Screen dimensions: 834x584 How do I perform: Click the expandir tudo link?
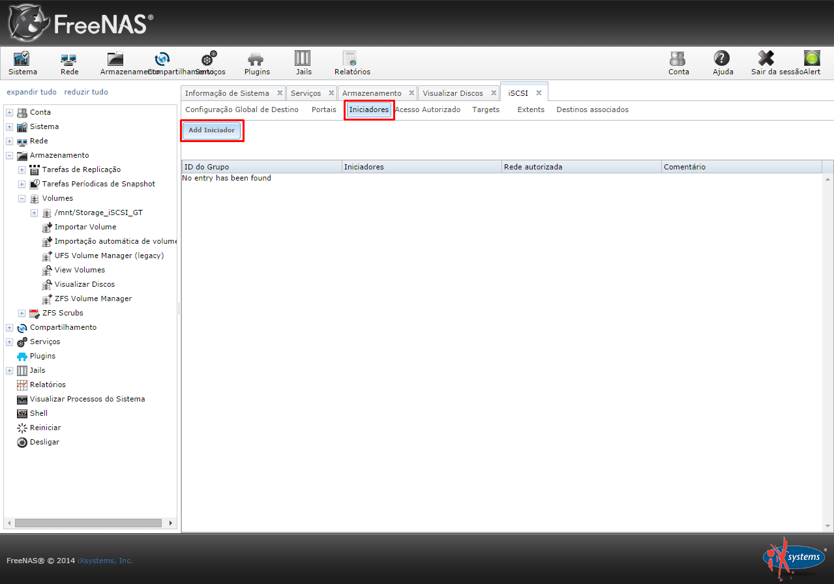pyautogui.click(x=31, y=92)
